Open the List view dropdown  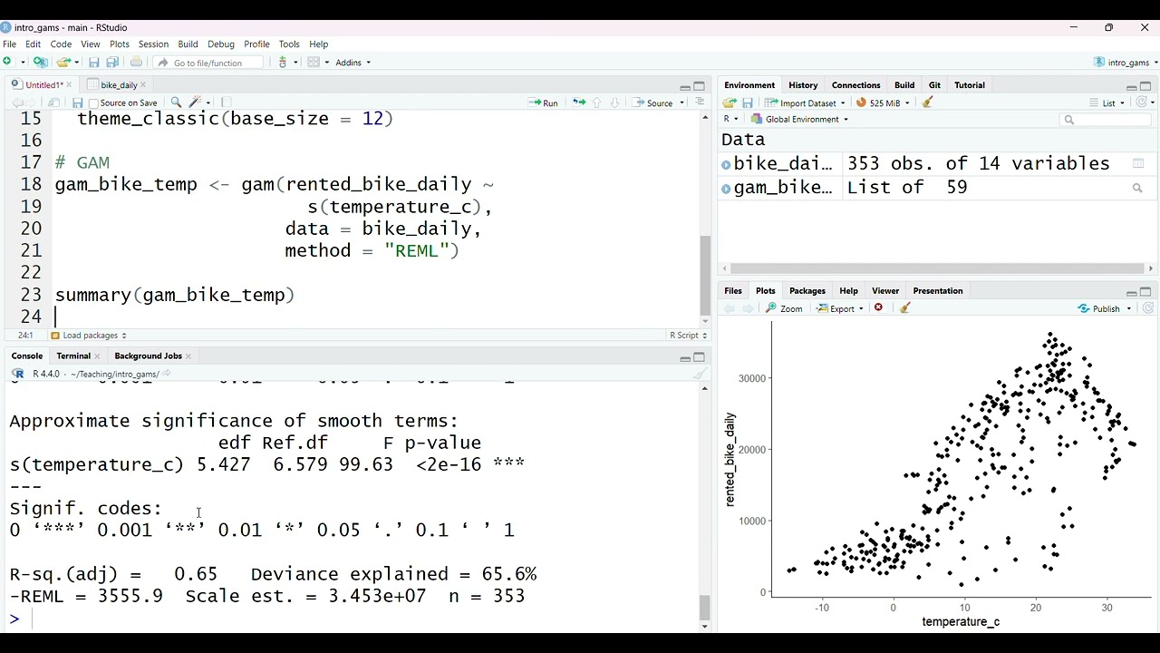coord(1107,103)
